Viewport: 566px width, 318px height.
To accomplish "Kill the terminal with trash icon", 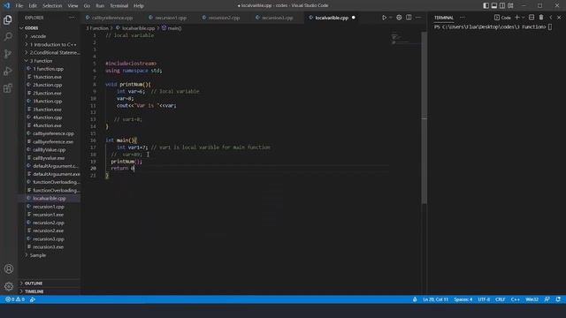I will (541, 18).
